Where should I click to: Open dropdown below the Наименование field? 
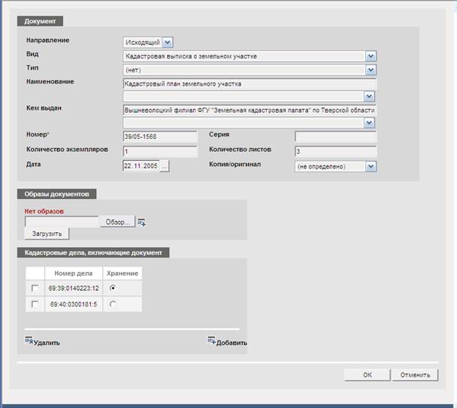[x=368, y=96]
